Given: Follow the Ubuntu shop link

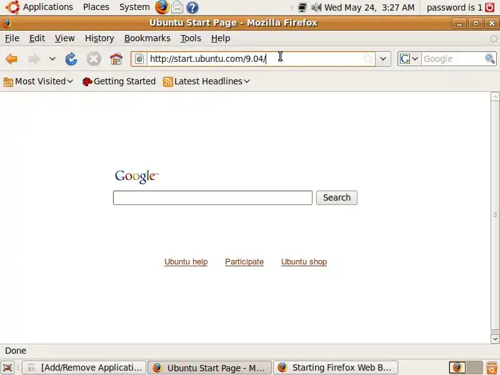Looking at the screenshot, I should (x=304, y=262).
